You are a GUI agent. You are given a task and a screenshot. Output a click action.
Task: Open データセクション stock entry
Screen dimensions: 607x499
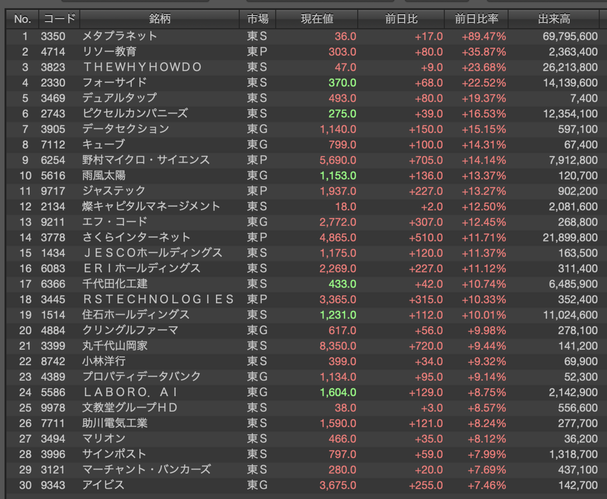pos(125,129)
